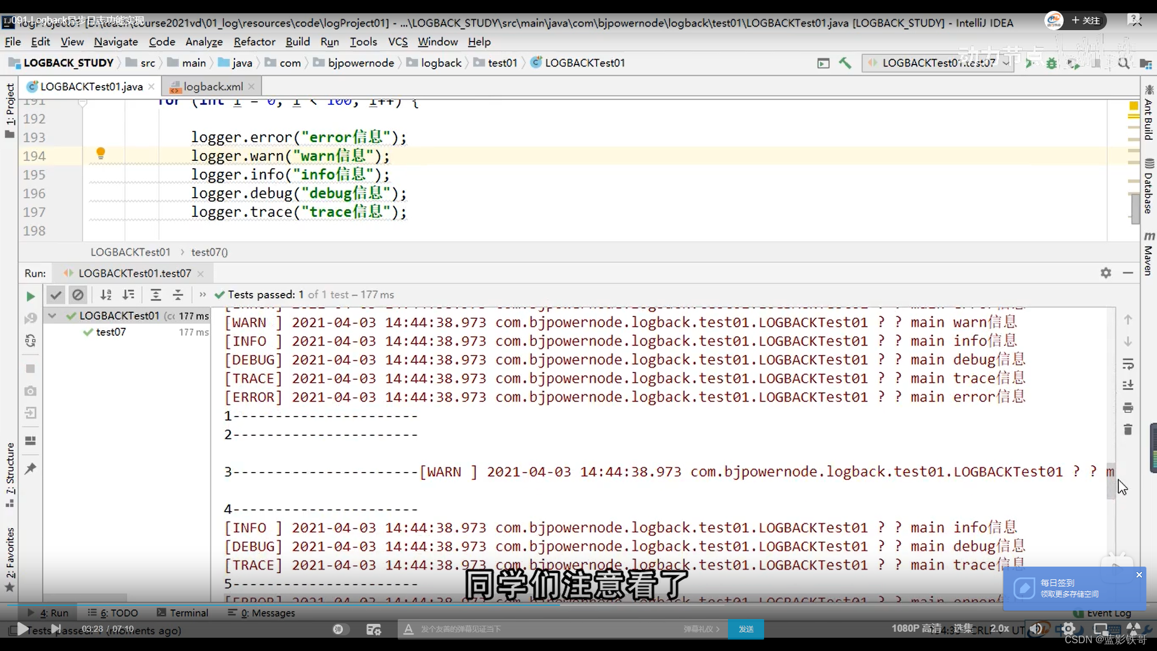Click the Exit run icon

[30, 413]
